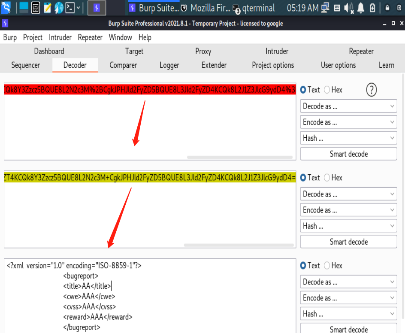405x333 pixels.
Task: Click the first panel horizontal scrollbar
Action: (x=240, y=157)
